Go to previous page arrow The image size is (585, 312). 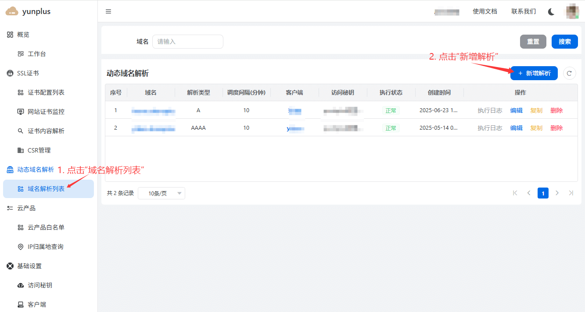point(529,193)
